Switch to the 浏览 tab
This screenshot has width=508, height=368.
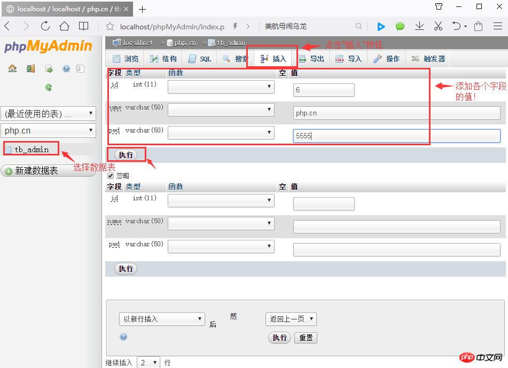point(126,59)
